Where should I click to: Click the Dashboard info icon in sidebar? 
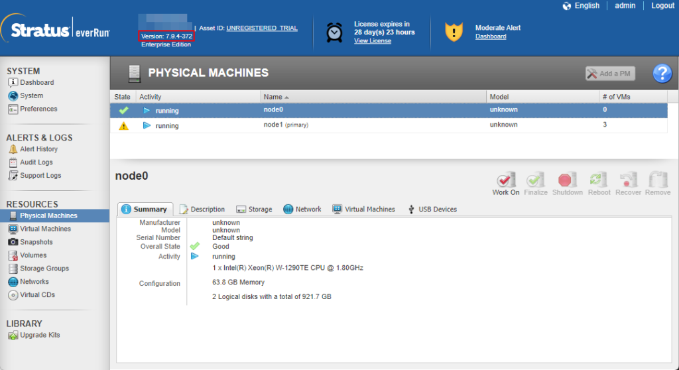13,82
